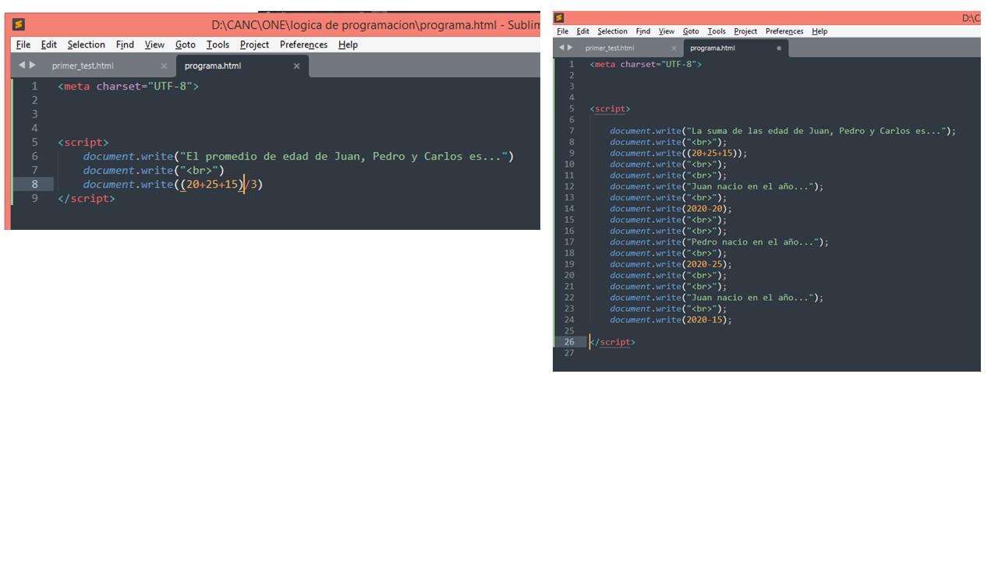998x561 pixels.
Task: Click line number 26 in right editor
Action: tap(570, 342)
